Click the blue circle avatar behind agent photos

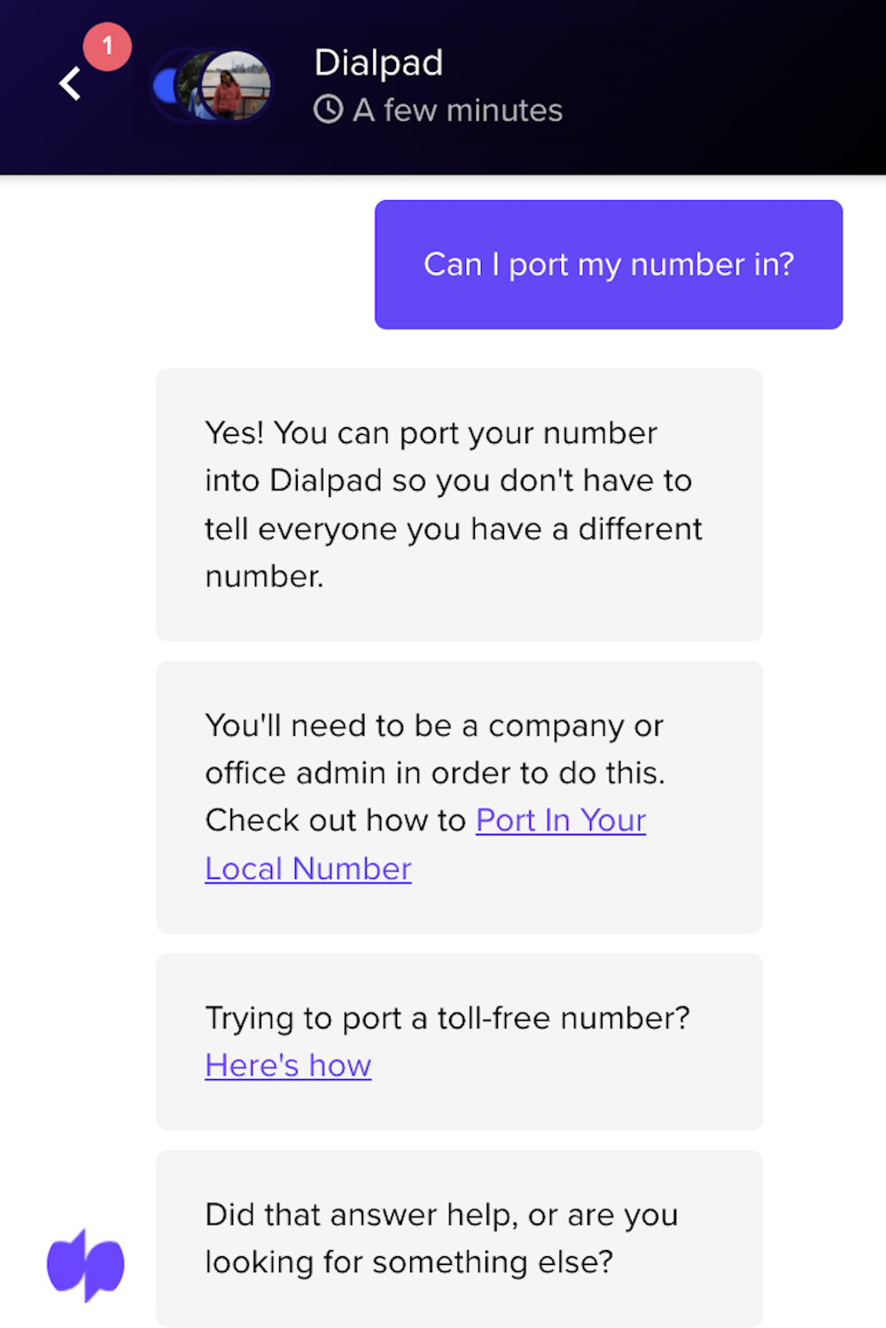[x=165, y=86]
